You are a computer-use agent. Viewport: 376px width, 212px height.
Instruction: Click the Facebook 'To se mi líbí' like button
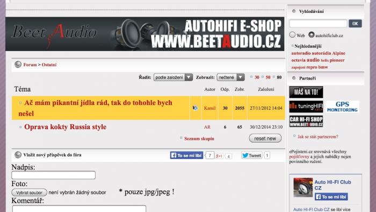[x=186, y=156]
